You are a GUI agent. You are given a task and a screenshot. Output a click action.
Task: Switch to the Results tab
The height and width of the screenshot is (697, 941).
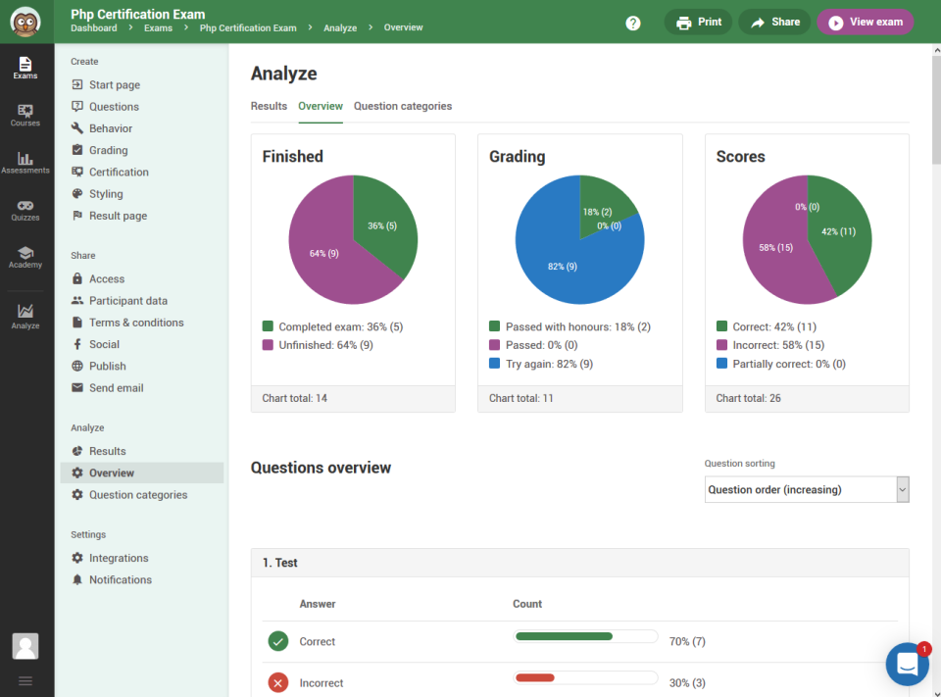tap(269, 106)
